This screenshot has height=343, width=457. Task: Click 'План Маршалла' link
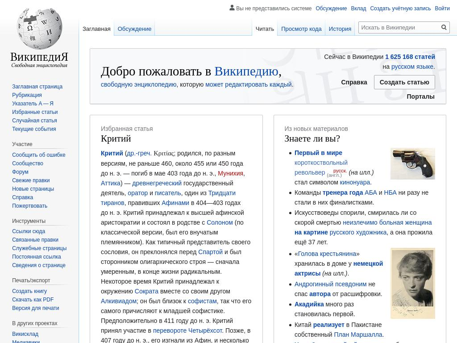point(358,335)
